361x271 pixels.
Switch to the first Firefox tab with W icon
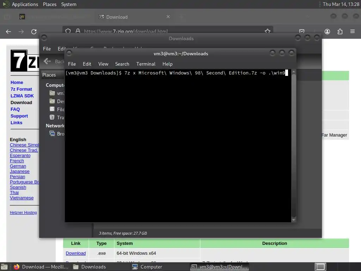(22, 17)
